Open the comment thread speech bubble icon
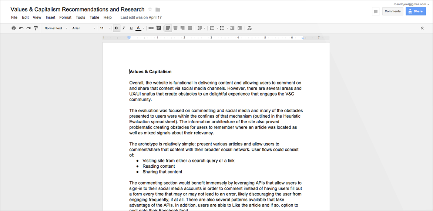The image size is (433, 211). tap(376, 11)
